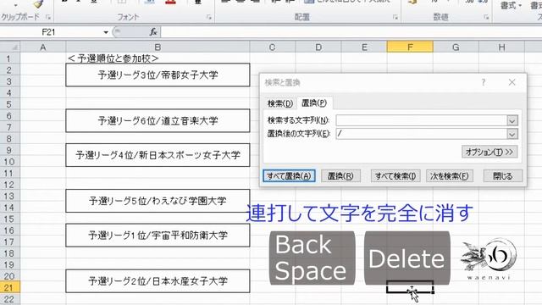The image size is (542, 305).
Task: Click the ? help icon in the 検索と置換 dialog
Action: pos(484,82)
